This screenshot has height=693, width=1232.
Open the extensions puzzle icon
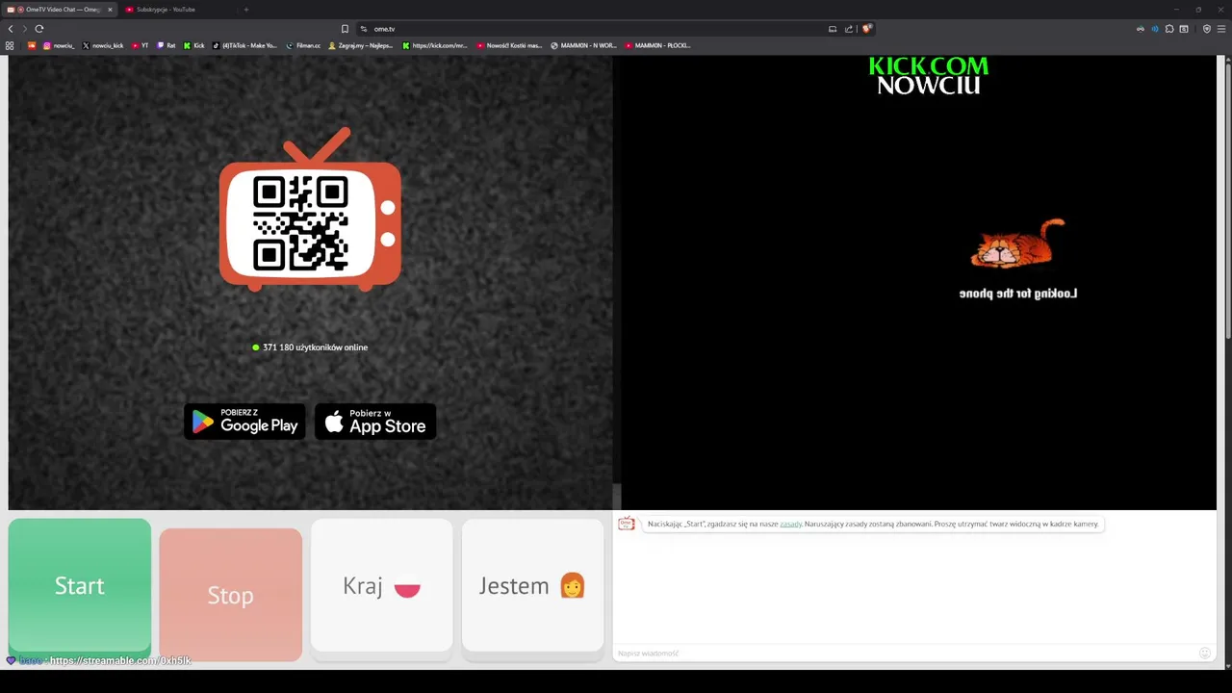[1169, 29]
